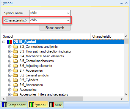Image resolution: width=130 pixels, height=109 pixels.
Task: Click folder icon of Accessories_Filters and separators
Action: 15,94
